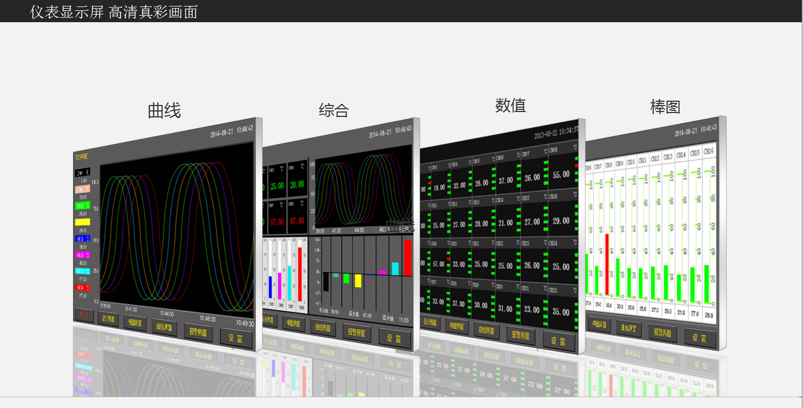Select the green channel swatch in curve legend

click(83, 206)
